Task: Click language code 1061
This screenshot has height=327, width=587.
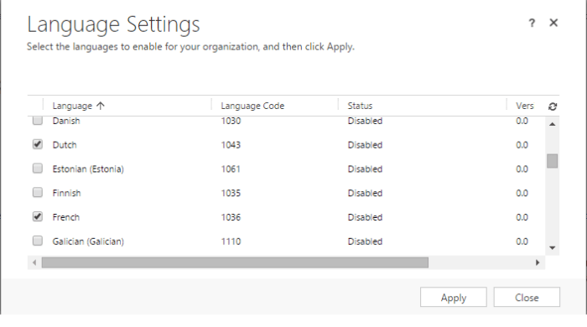Action: pos(231,169)
